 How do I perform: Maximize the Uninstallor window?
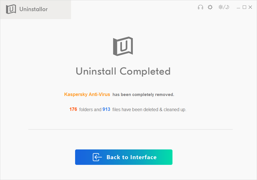(x=244, y=7)
